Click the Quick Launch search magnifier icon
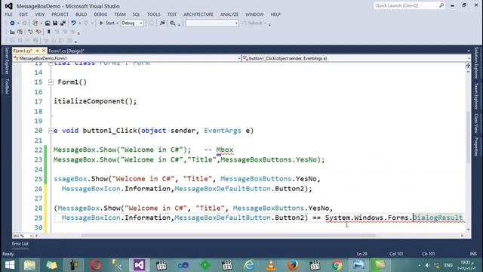Screen dimensions: 483x272 pos(441,5)
